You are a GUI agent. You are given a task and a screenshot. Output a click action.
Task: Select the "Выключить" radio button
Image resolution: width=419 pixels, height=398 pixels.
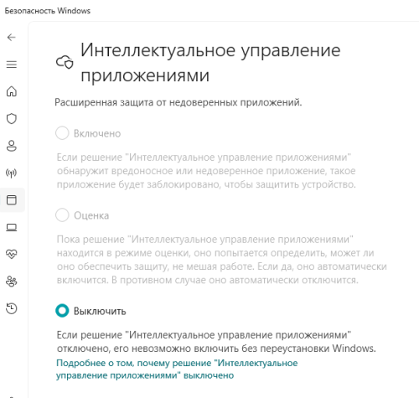tap(62, 311)
